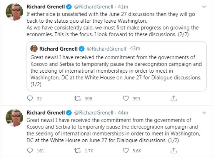Open Richard Grenell's avatar on the top tweet
217x157 pixels.
(14, 12)
